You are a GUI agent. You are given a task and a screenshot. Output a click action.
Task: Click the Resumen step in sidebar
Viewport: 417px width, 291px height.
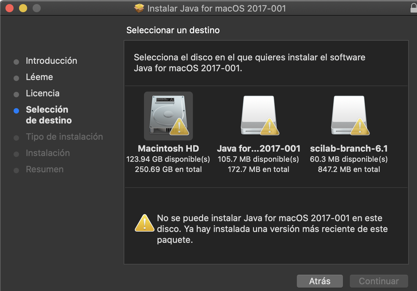(x=44, y=169)
